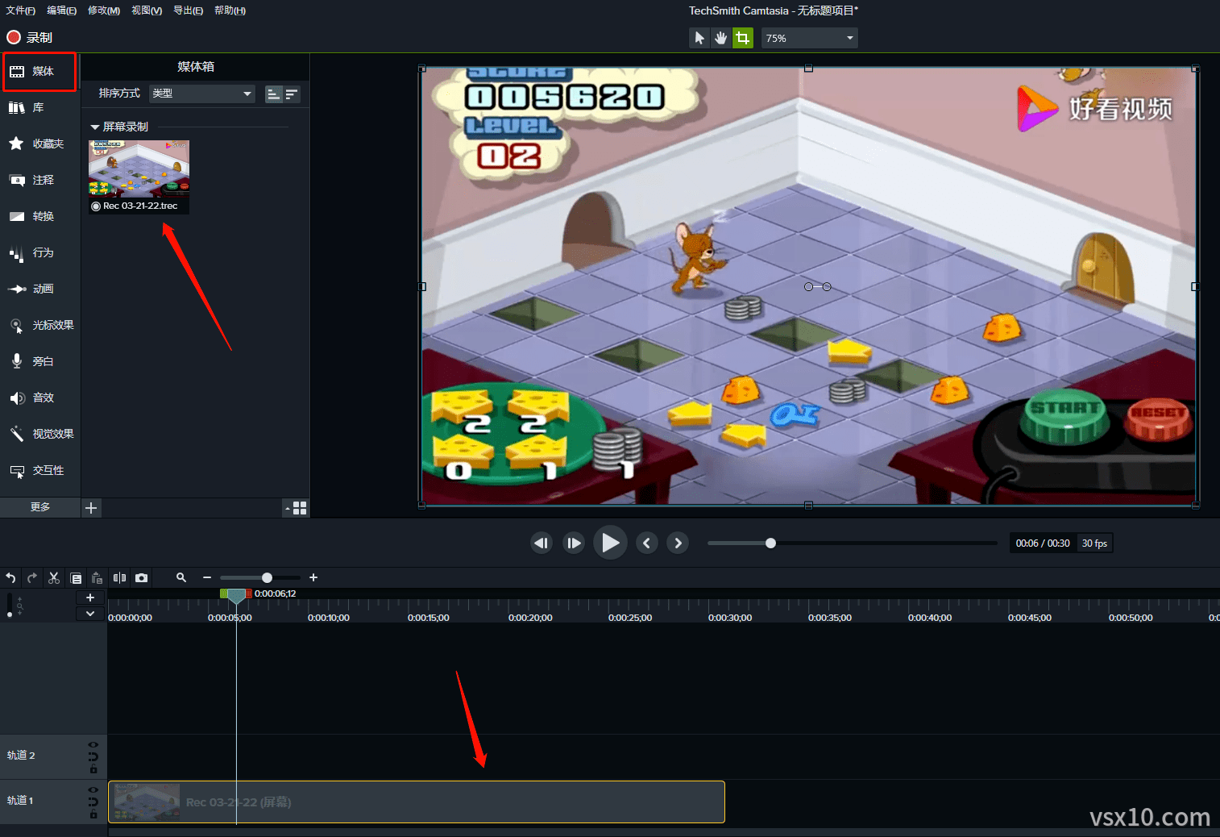Export frame with the camera icon
Screen dimensions: 1220x837
click(142, 577)
